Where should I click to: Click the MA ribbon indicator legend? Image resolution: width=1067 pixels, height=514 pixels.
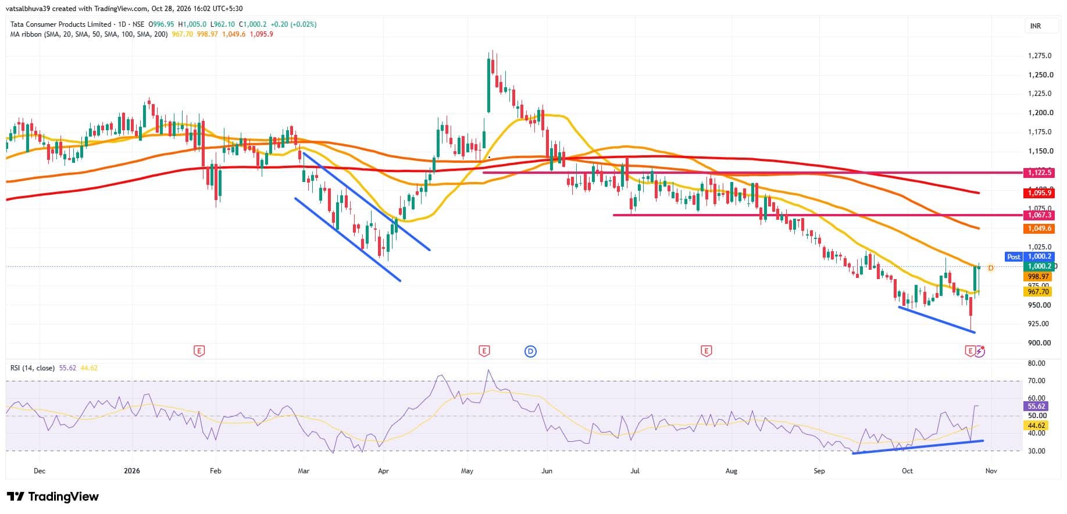89,34
